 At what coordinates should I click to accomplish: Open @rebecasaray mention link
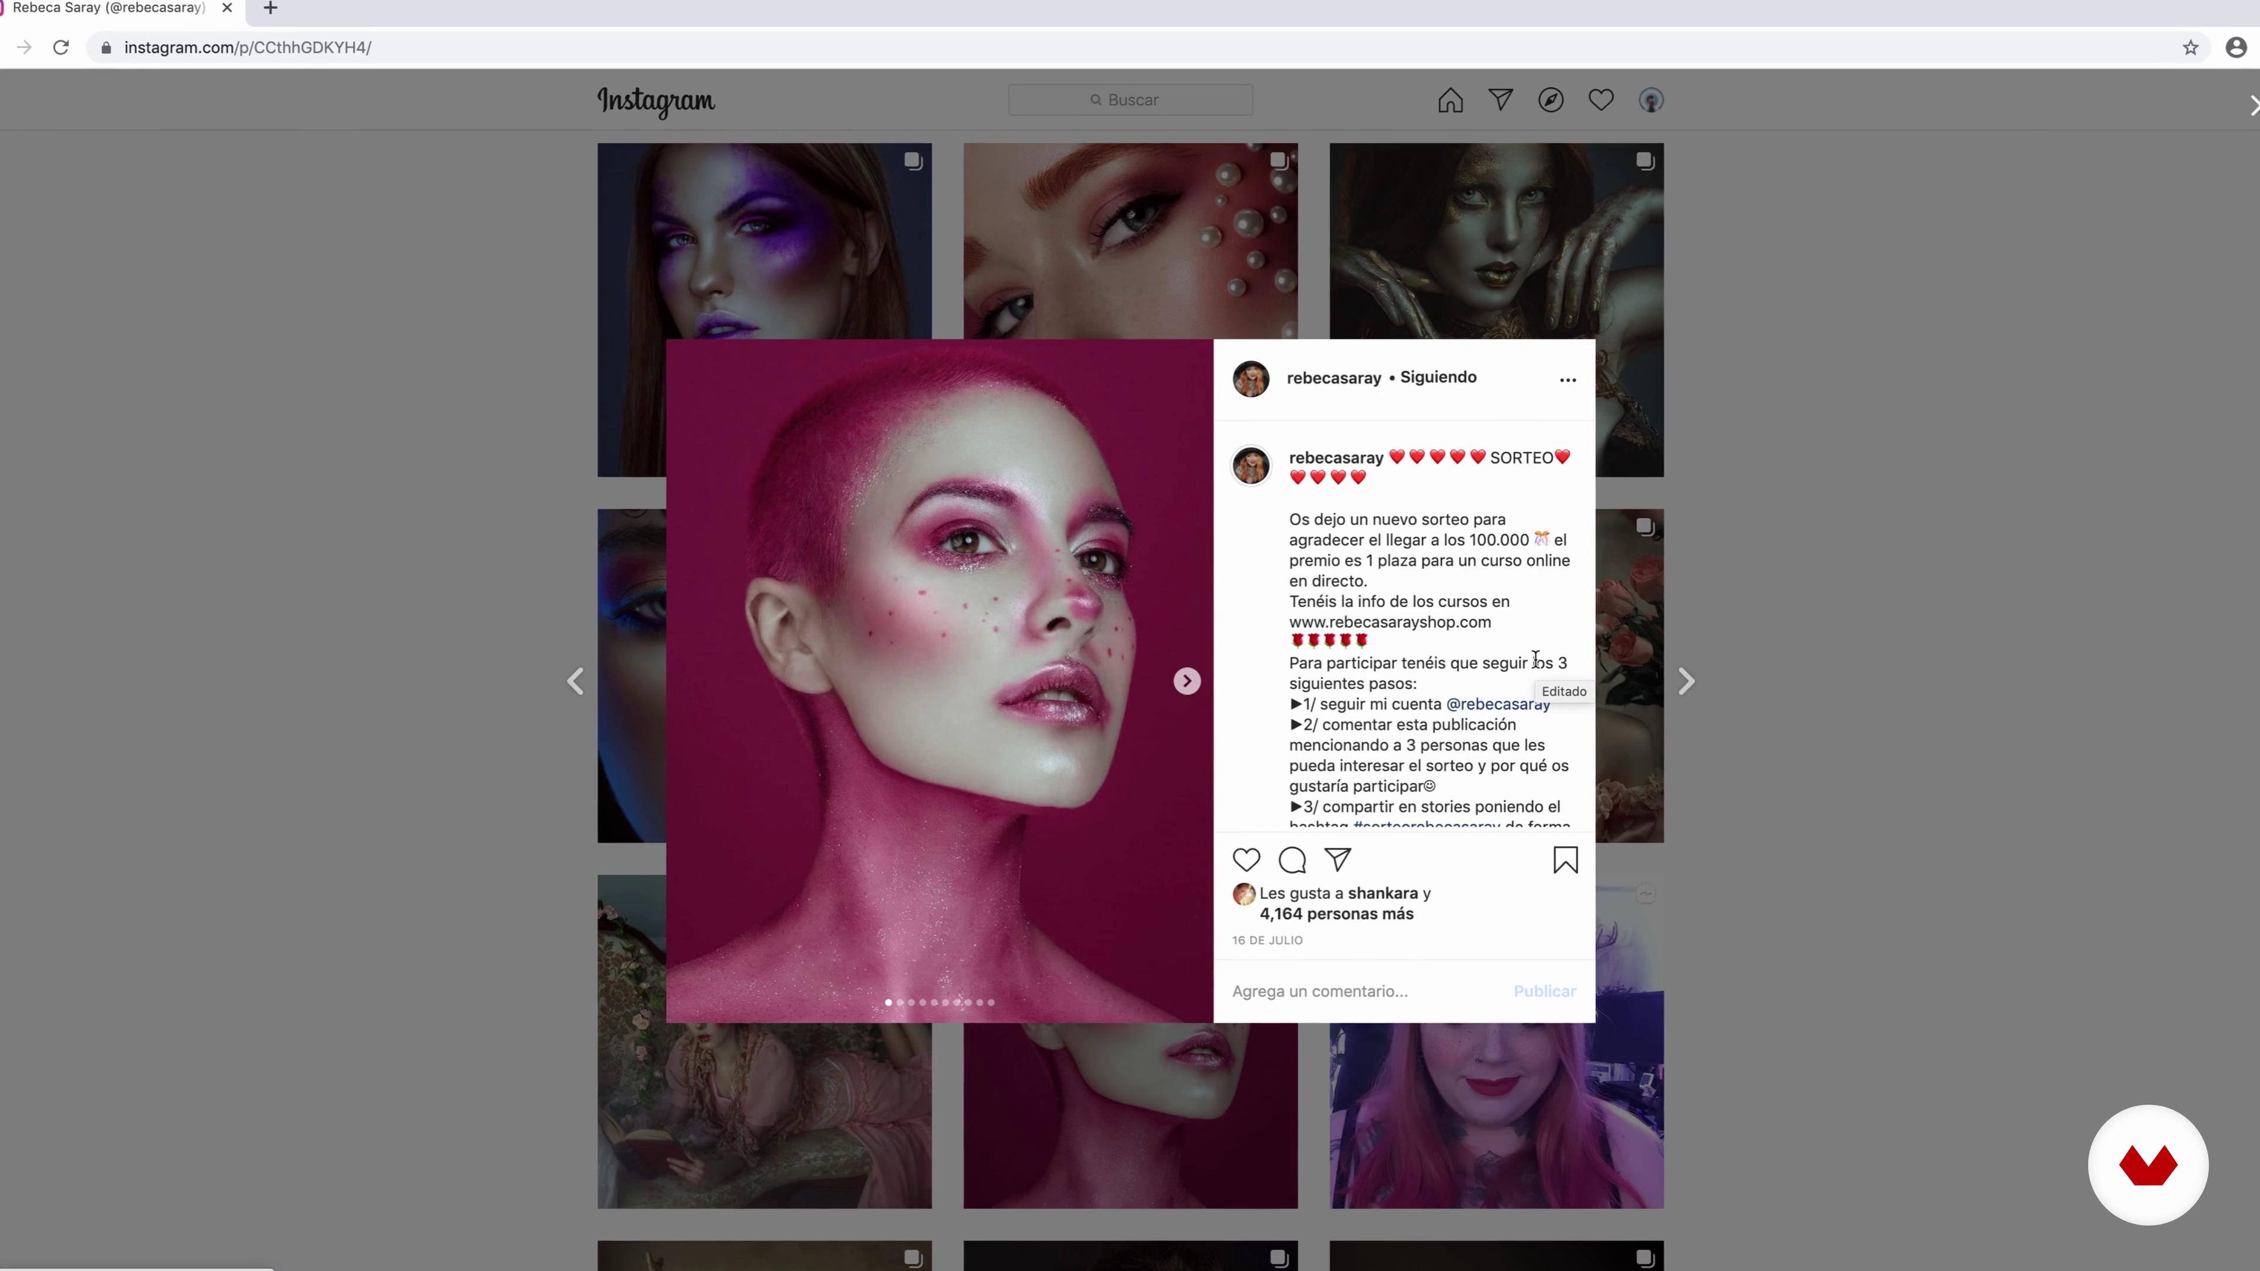click(x=1498, y=704)
